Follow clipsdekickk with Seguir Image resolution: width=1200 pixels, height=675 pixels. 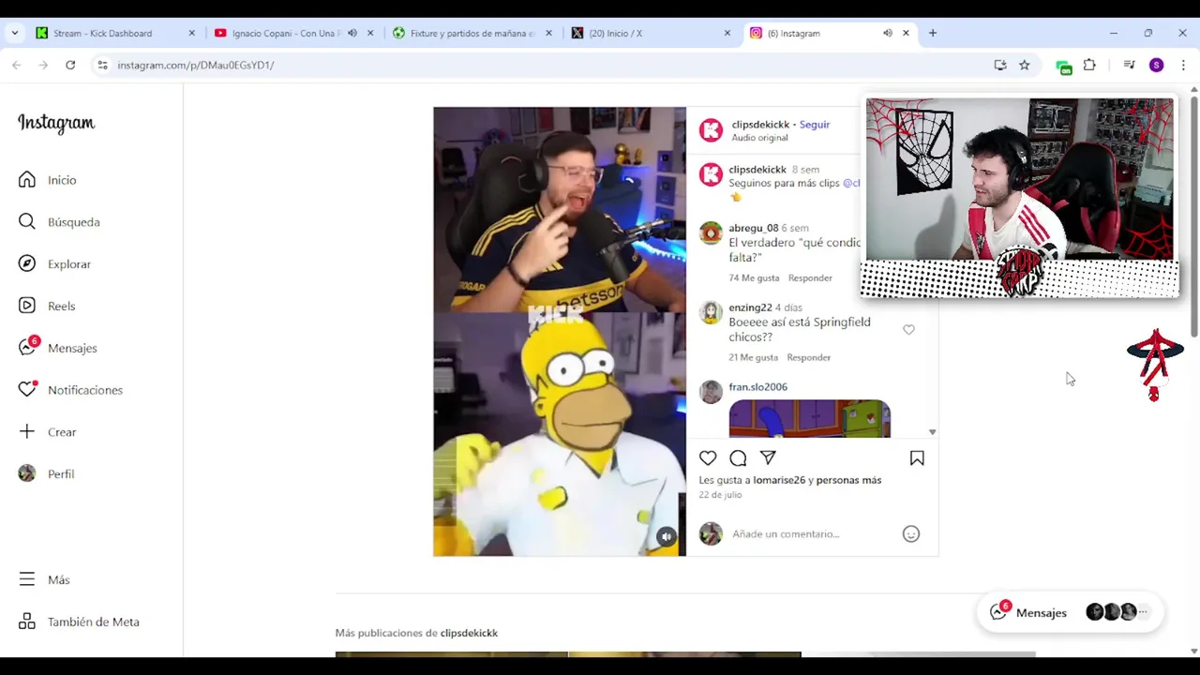click(815, 125)
